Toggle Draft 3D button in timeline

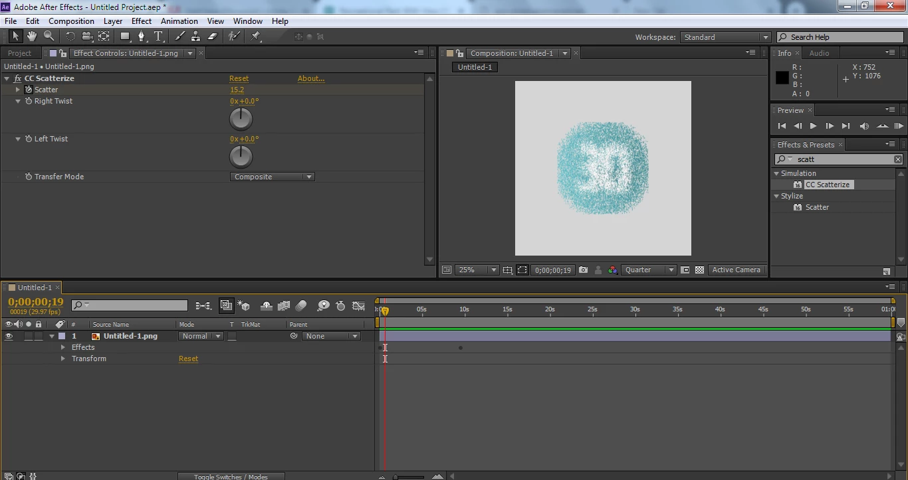[x=244, y=305]
